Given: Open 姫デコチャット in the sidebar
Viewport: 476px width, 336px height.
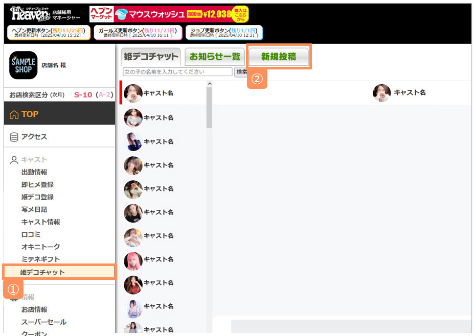Looking at the screenshot, I should pyautogui.click(x=43, y=272).
